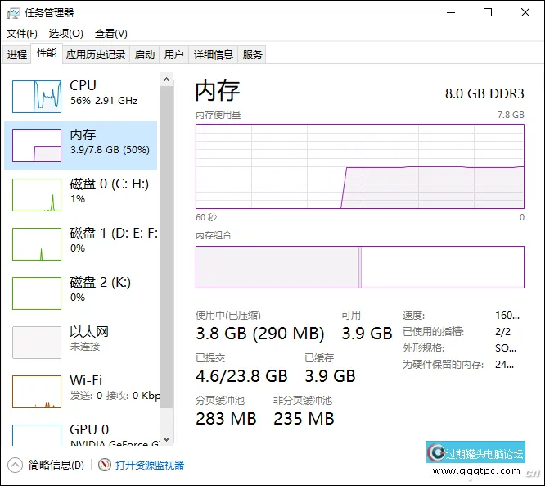Select the GPU 0 graph thumbnail

point(37,436)
